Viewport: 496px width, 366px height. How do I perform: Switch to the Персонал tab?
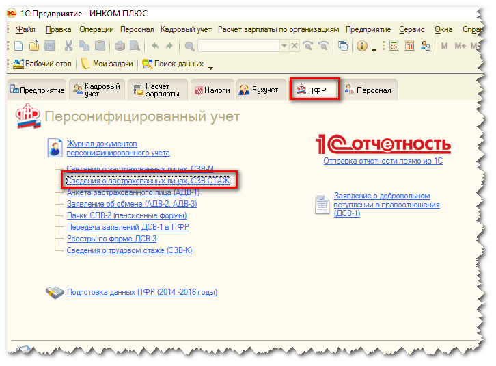369,90
